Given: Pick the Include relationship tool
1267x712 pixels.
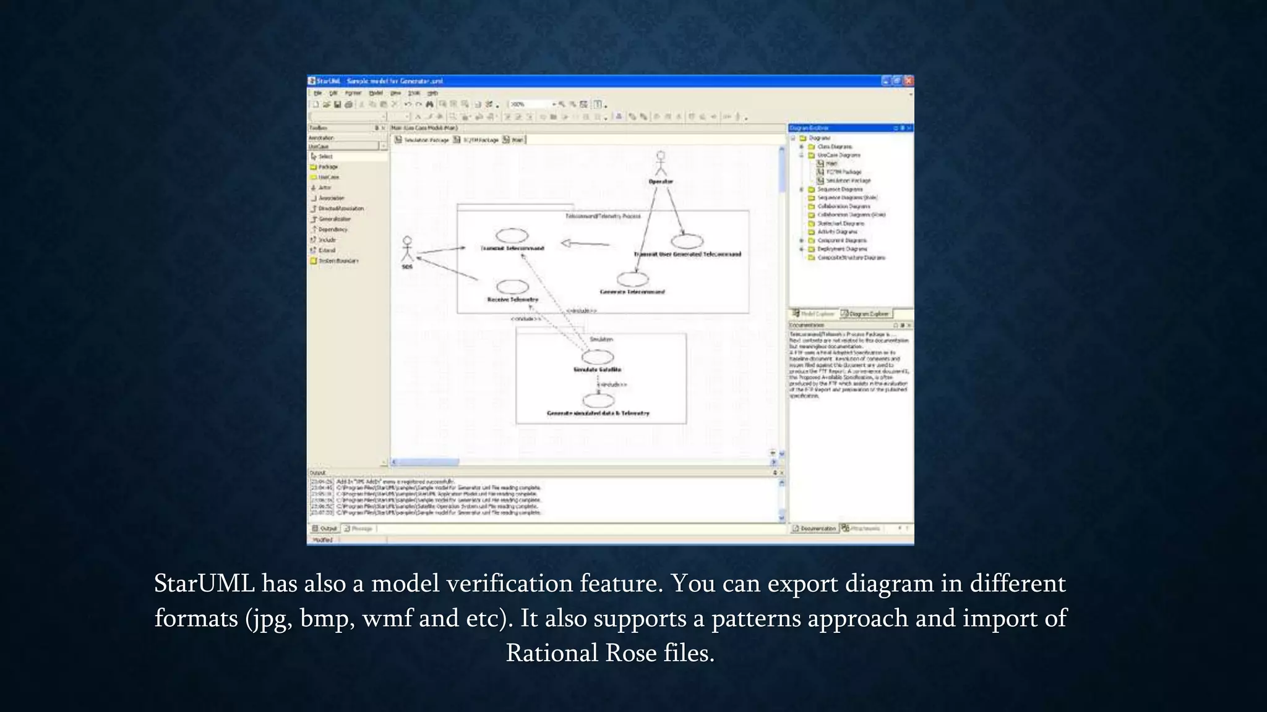Looking at the screenshot, I should pos(327,240).
